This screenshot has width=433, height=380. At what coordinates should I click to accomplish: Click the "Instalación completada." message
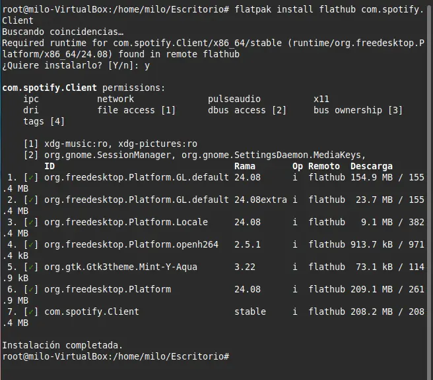(63, 345)
